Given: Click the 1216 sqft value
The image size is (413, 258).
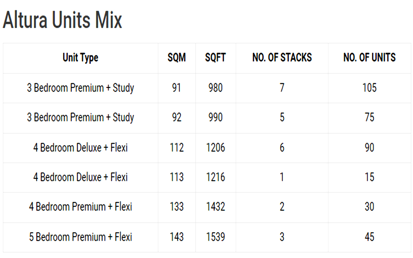Looking at the screenshot, I should click(x=215, y=177).
